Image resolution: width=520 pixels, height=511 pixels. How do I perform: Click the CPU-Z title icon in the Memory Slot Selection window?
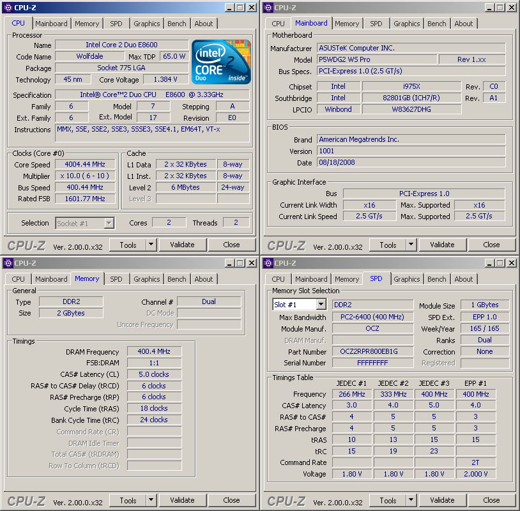point(268,263)
